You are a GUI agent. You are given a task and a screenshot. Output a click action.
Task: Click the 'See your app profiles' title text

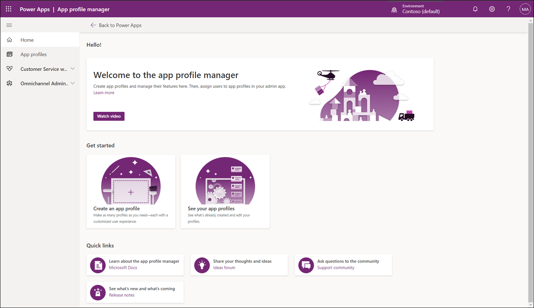point(211,209)
